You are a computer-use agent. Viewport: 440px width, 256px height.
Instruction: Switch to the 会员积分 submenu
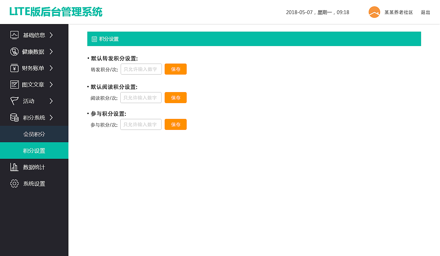34,134
